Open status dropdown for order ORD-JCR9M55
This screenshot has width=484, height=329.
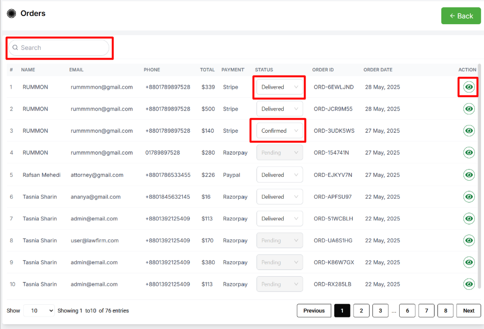pos(280,109)
